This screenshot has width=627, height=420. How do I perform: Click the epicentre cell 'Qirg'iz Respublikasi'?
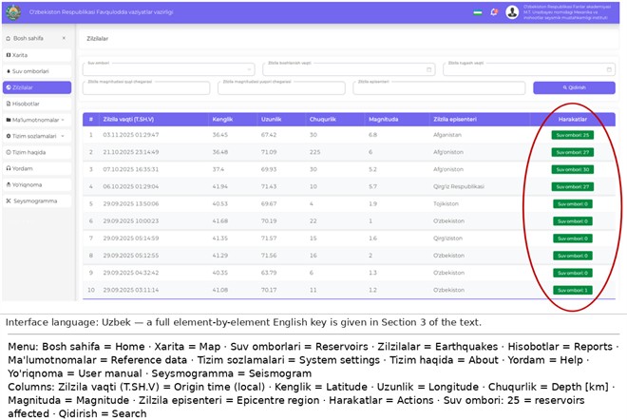[459, 186]
